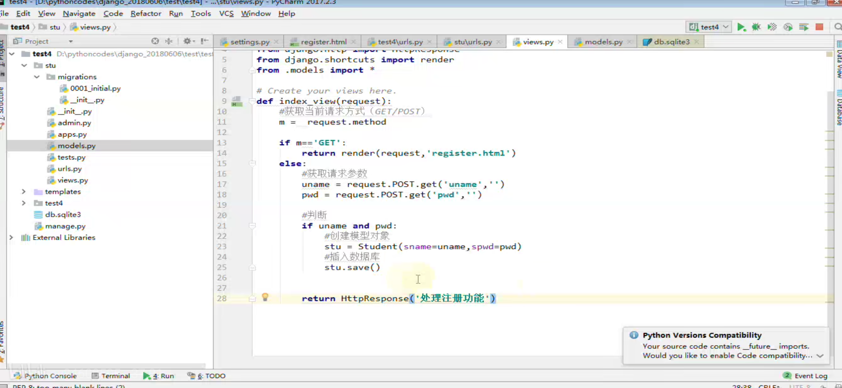Toggle fold marker at else line 15
The width and height of the screenshot is (842, 388).
coord(252,163)
